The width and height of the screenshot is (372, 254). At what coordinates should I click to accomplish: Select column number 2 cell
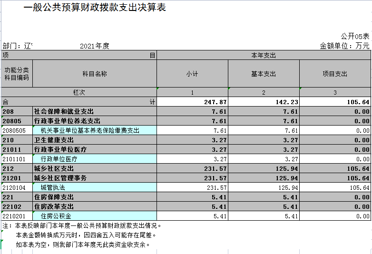(x=264, y=92)
